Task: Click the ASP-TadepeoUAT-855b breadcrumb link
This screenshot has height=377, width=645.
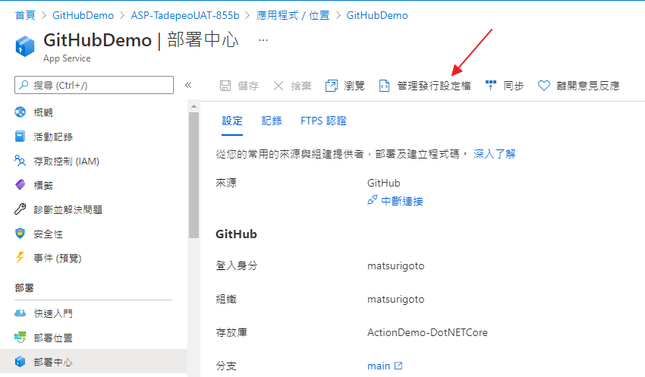Action: 185,15
